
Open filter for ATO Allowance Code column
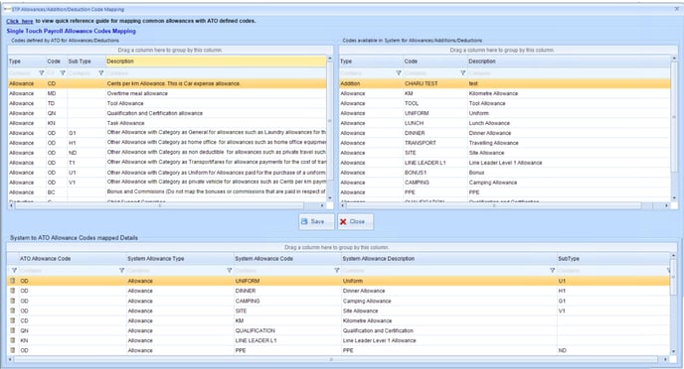pyautogui.click(x=121, y=270)
